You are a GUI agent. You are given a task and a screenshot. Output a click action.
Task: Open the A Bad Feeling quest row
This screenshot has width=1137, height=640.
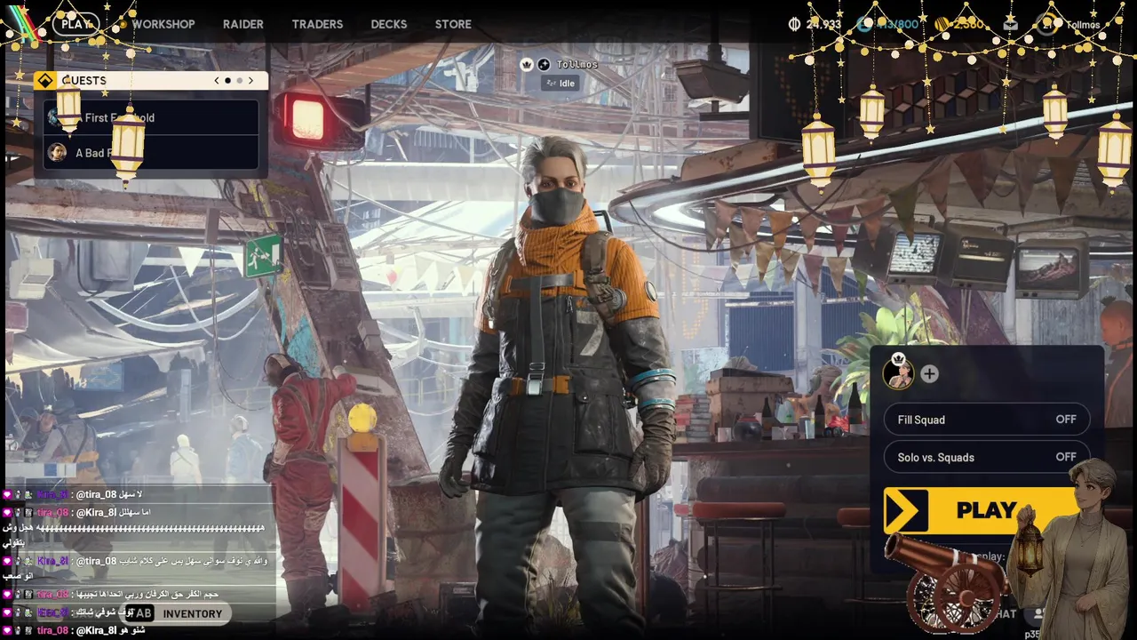pyautogui.click(x=150, y=152)
